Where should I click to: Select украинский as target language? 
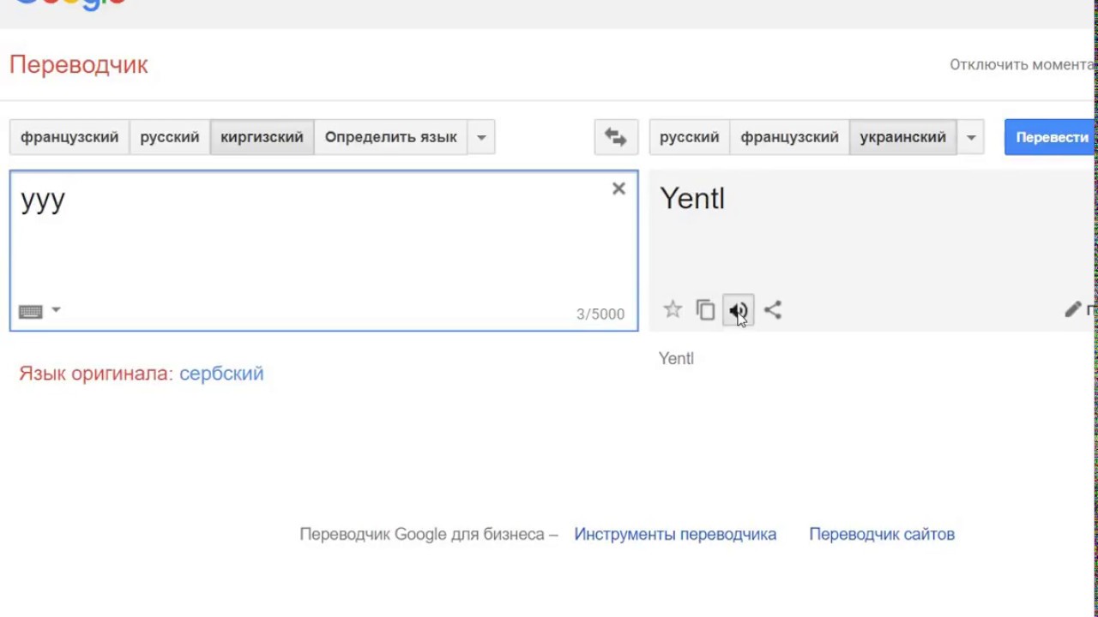(903, 137)
